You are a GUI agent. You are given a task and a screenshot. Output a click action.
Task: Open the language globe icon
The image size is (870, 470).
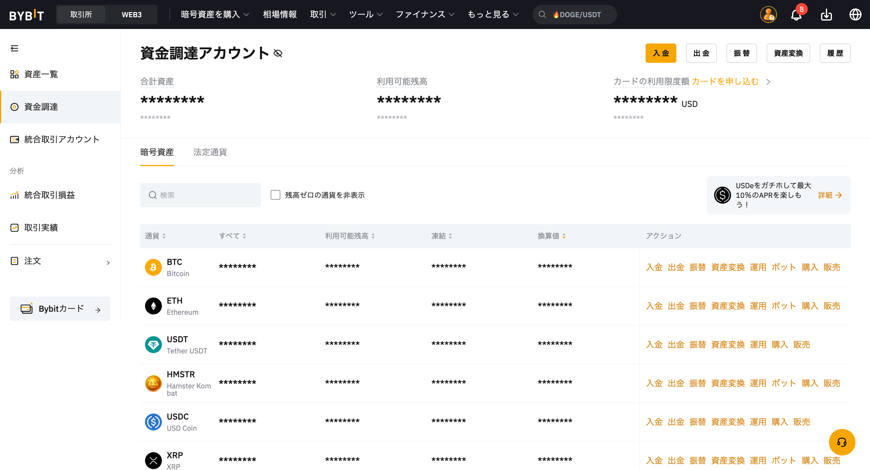coord(855,14)
